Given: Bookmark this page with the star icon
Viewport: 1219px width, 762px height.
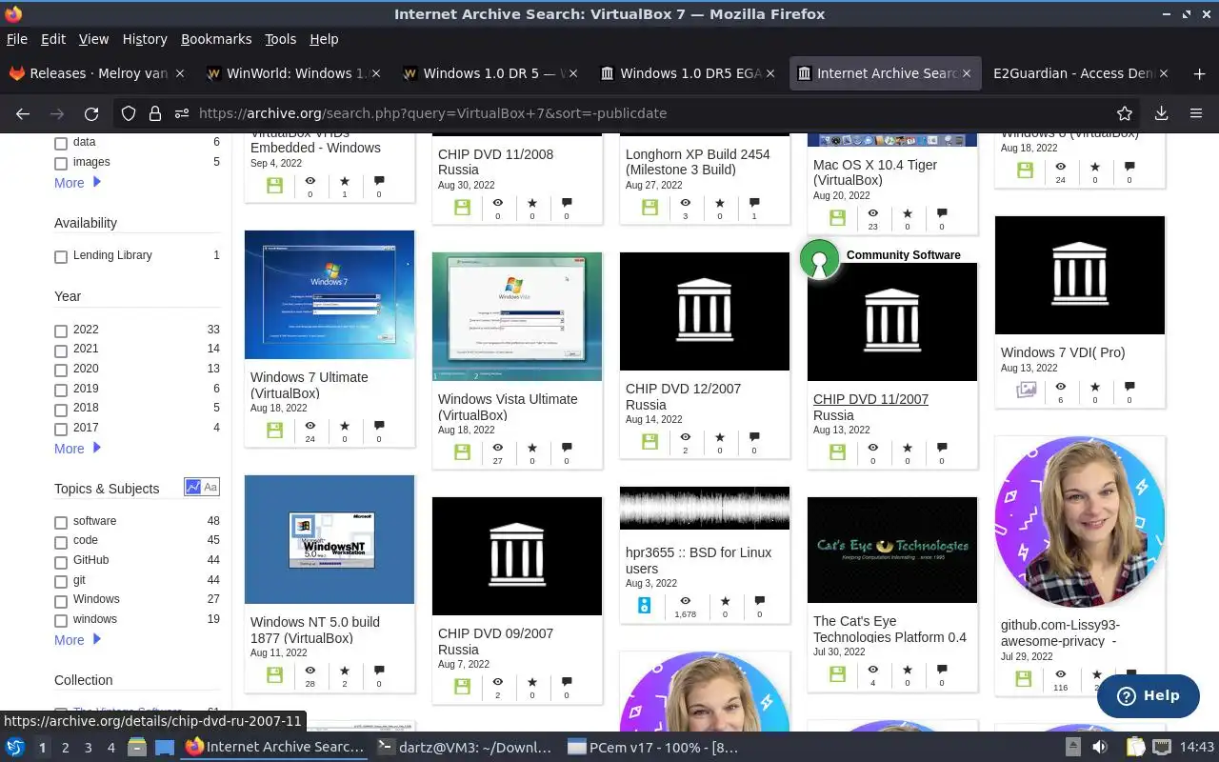Looking at the screenshot, I should [1125, 113].
